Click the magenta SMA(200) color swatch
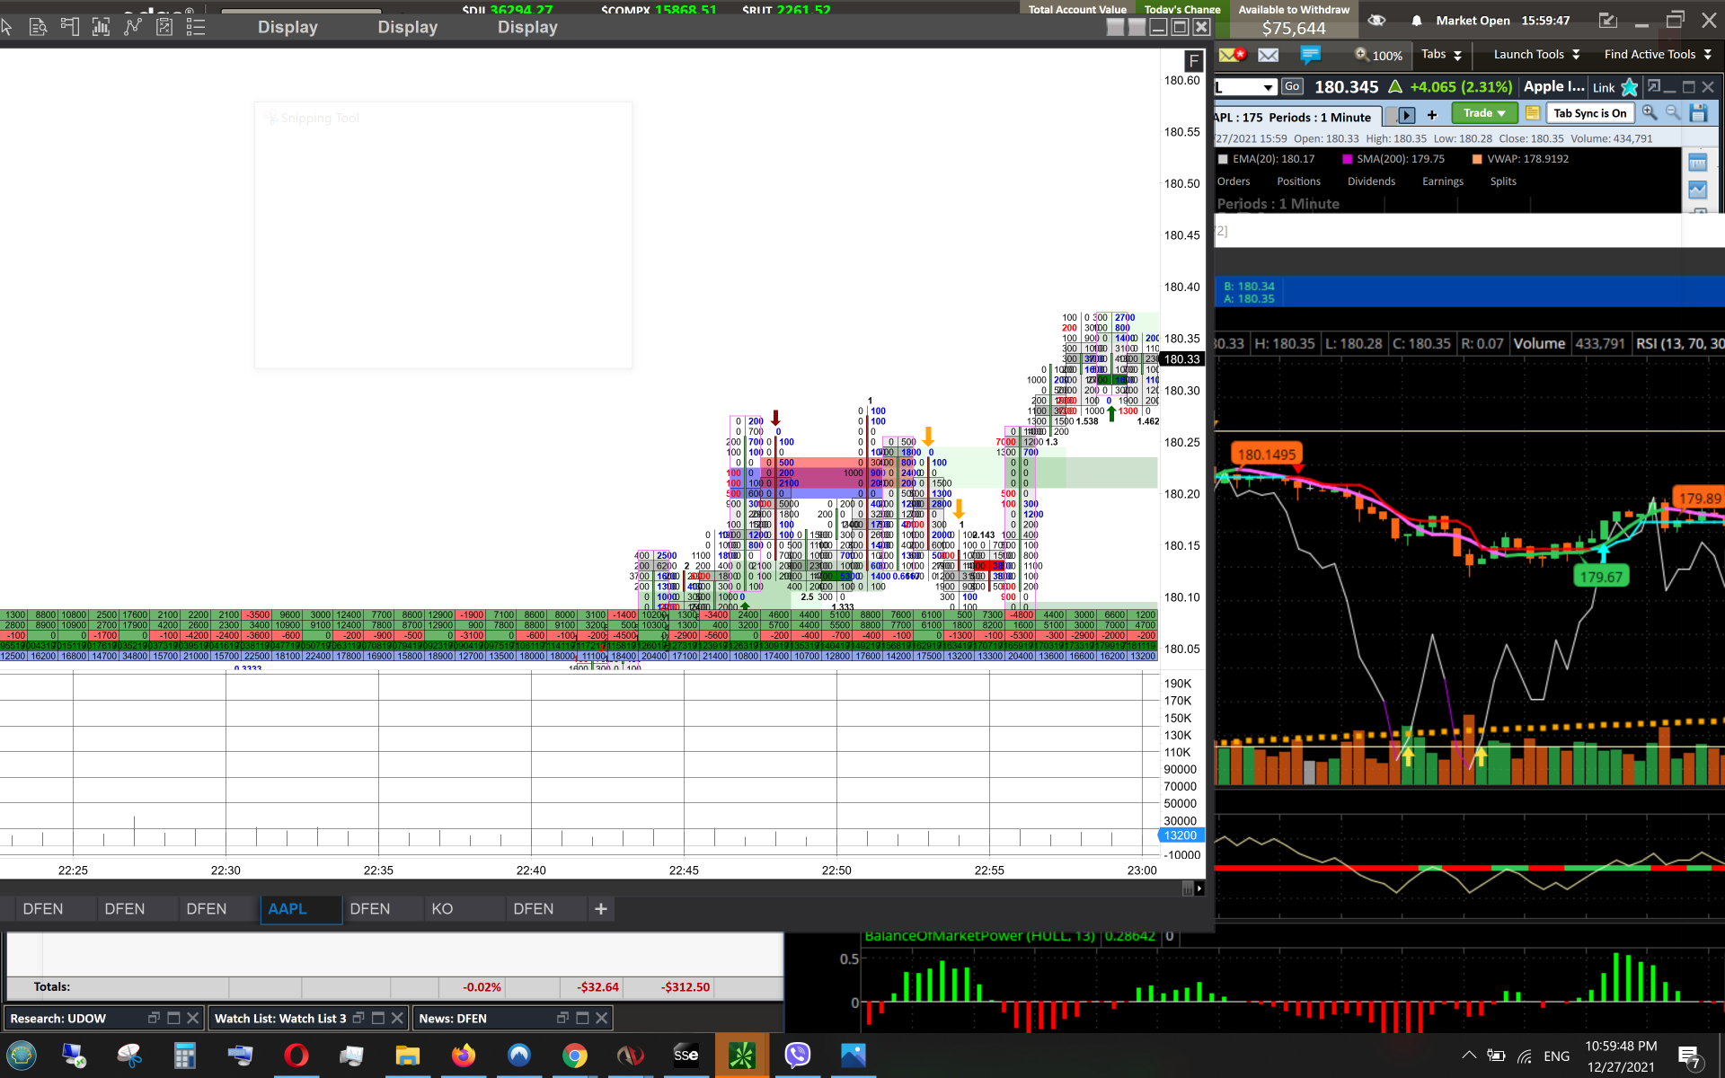 tap(1347, 159)
